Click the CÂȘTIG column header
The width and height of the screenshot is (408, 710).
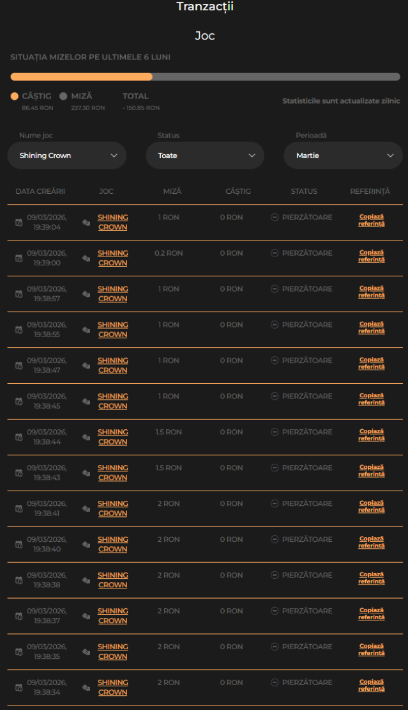point(238,191)
